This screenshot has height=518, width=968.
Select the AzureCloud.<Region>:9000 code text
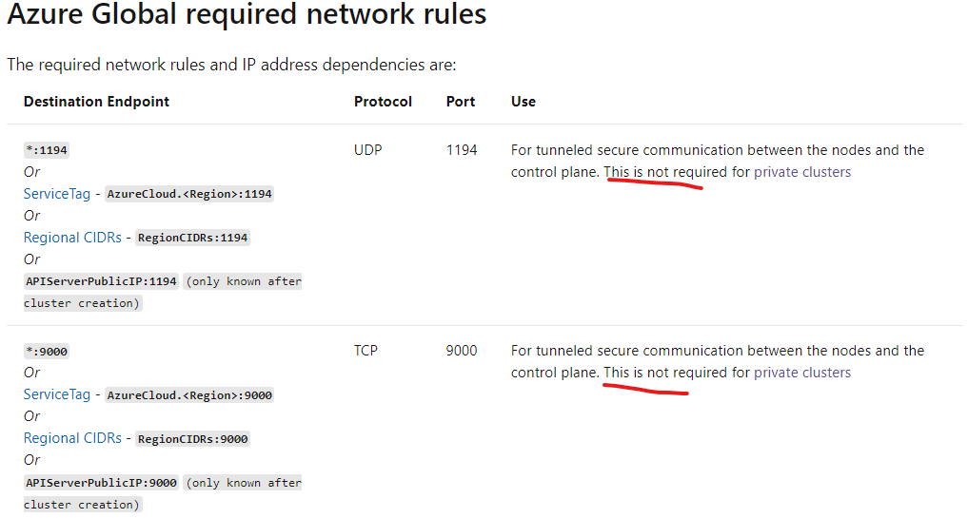189,395
